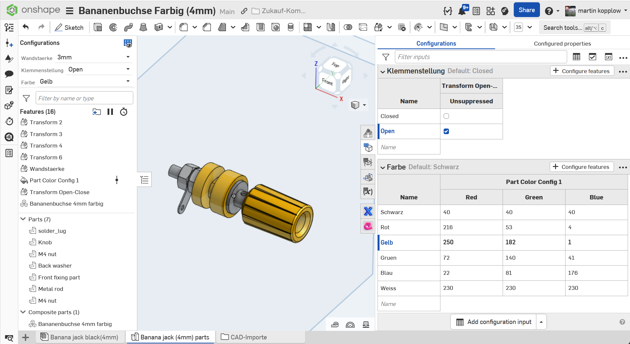The width and height of the screenshot is (630, 344).
Task: Click Add configuration input button
Action: coord(493,322)
